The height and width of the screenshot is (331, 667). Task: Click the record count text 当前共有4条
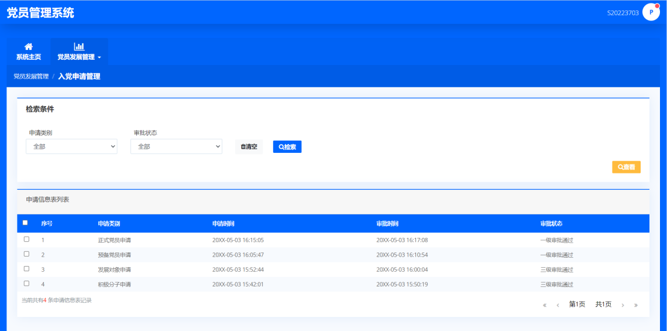click(x=57, y=301)
